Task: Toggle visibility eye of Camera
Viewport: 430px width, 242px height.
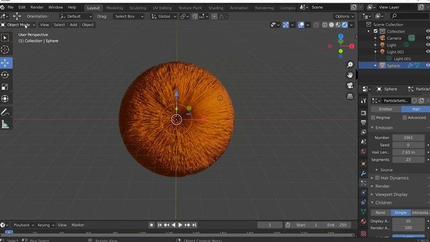Action: (x=427, y=38)
